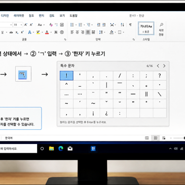Open the 레이아웃 ribbon tab
185x185 pixels.
pos(19,16)
